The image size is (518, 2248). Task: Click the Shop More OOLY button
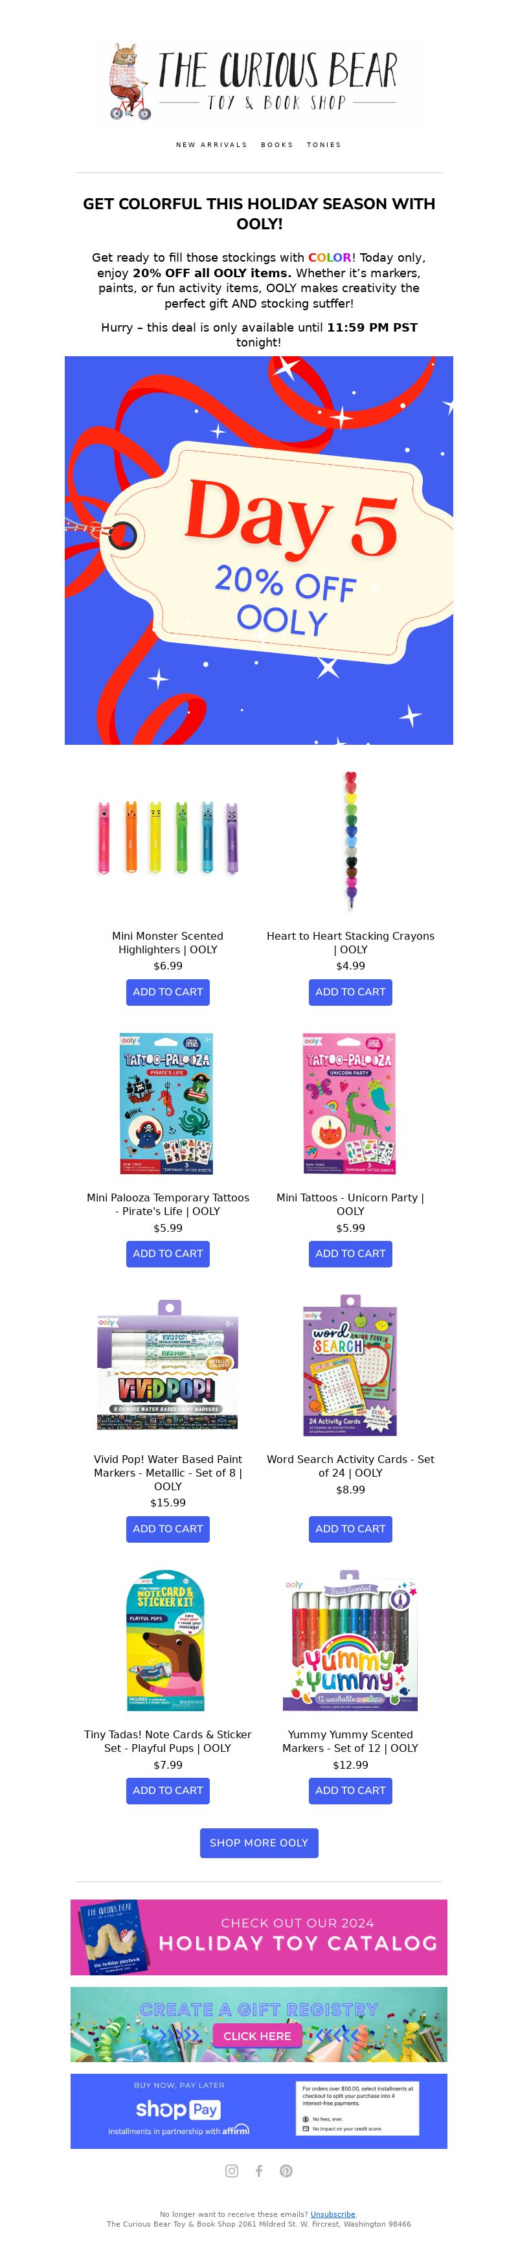click(259, 1842)
